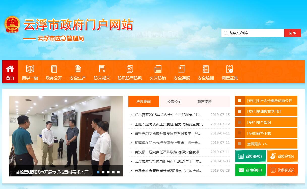This screenshot has width=307, height=189.
Task: Select the second carousel indicator dot
Action: (103, 172)
